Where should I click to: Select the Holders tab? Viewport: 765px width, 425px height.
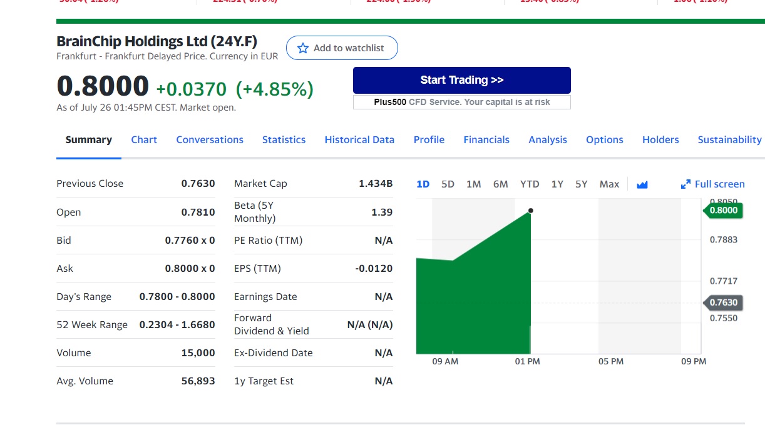(x=660, y=140)
